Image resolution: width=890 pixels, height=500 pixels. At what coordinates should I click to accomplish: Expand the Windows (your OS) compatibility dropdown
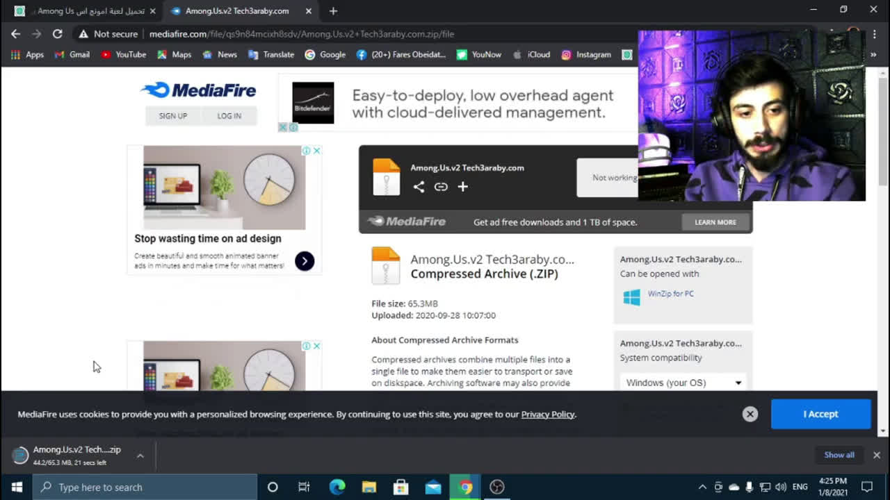[683, 383]
